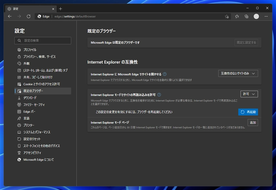276x190 pixels.
Task: Open プライバシー、検索、サービス settings section
Action: [x=39, y=57]
